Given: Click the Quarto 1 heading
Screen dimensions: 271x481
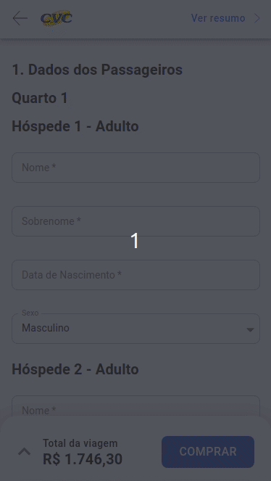Looking at the screenshot, I should click(40, 98).
